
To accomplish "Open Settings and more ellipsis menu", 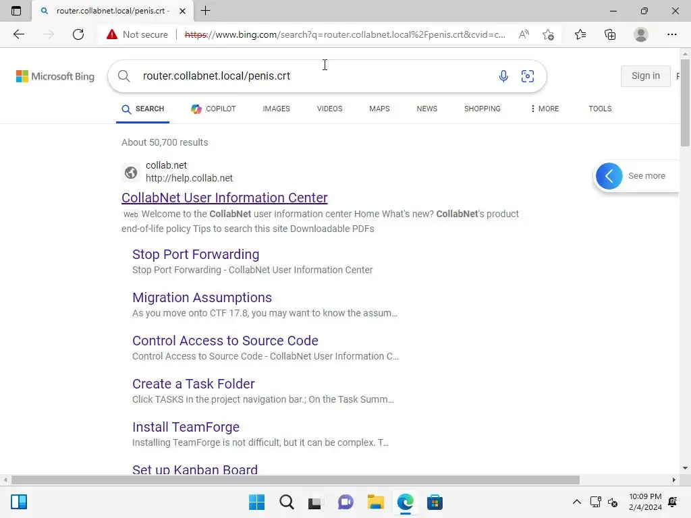I will coord(671,34).
